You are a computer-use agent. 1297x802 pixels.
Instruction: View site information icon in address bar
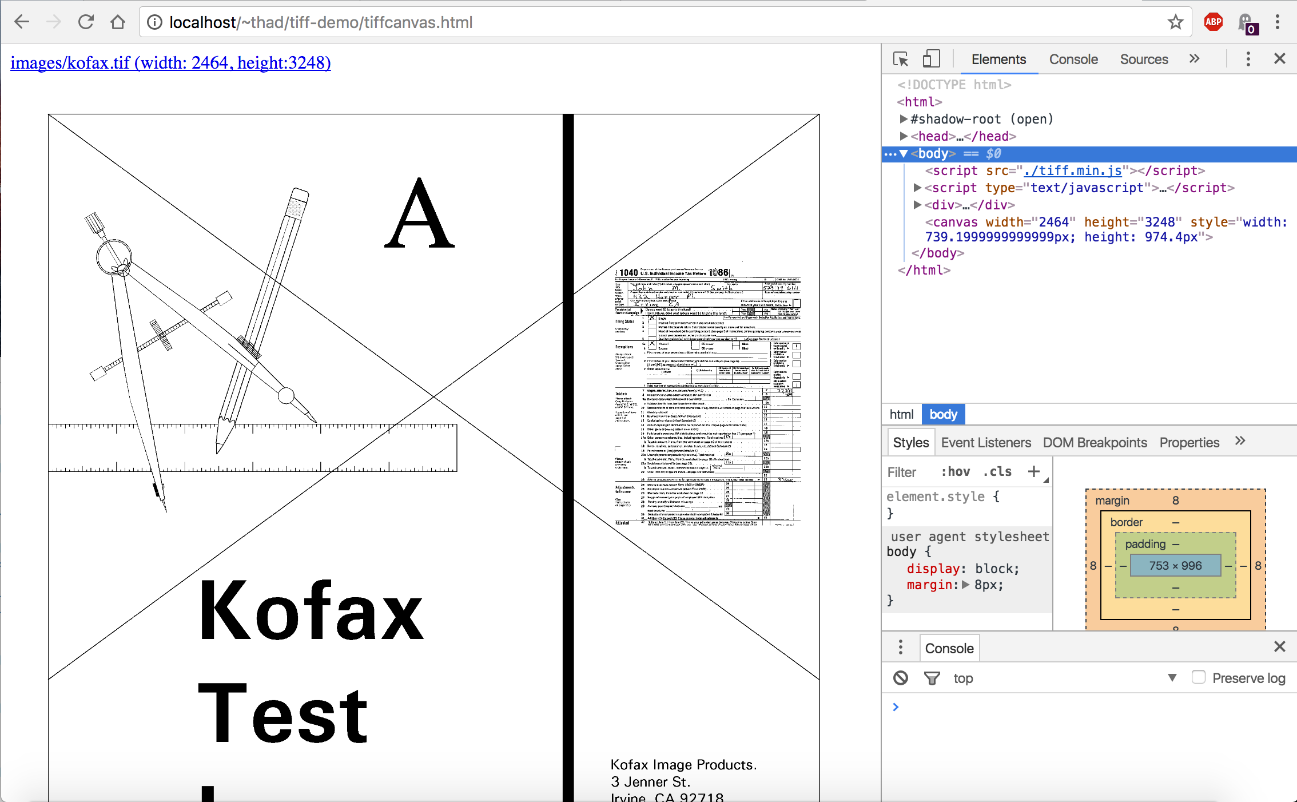click(x=154, y=22)
